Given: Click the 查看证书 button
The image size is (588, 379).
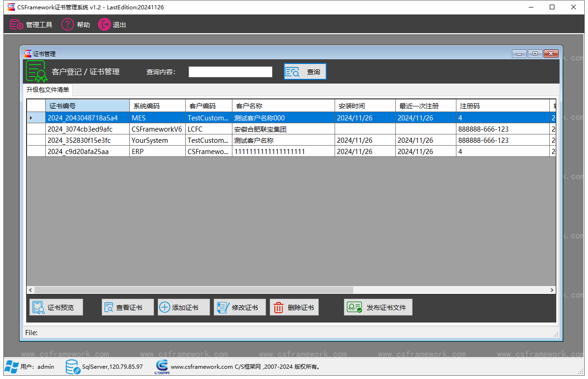Looking at the screenshot, I should point(128,308).
